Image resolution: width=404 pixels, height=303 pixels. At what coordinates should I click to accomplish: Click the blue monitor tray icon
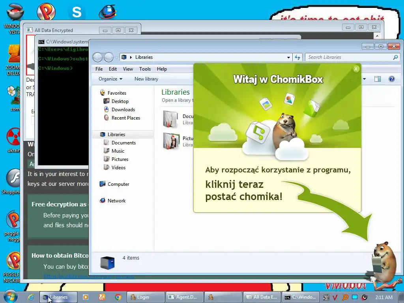coord(355,297)
